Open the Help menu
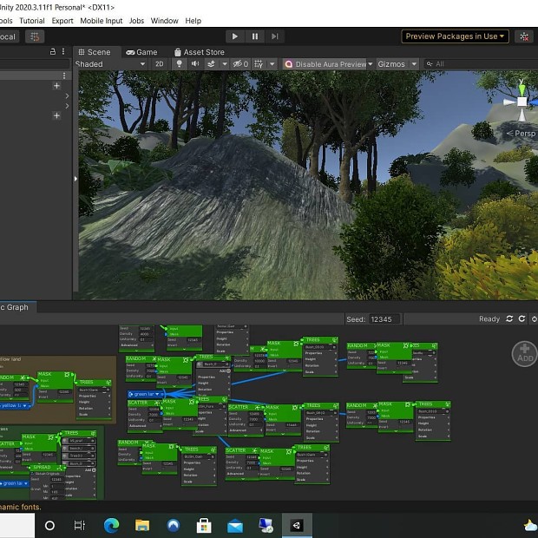Screen dimensions: 538x538 coord(194,21)
